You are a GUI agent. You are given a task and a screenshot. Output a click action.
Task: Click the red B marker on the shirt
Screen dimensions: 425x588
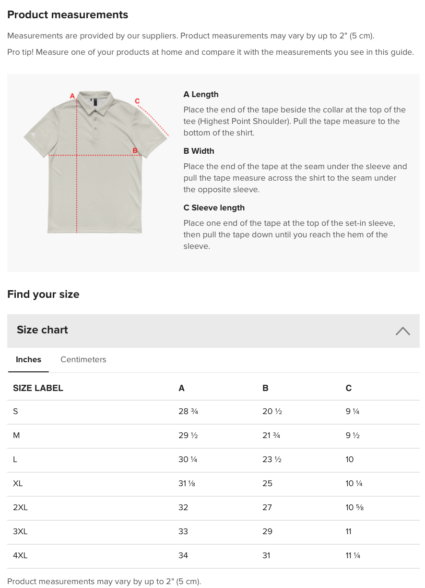pos(135,151)
